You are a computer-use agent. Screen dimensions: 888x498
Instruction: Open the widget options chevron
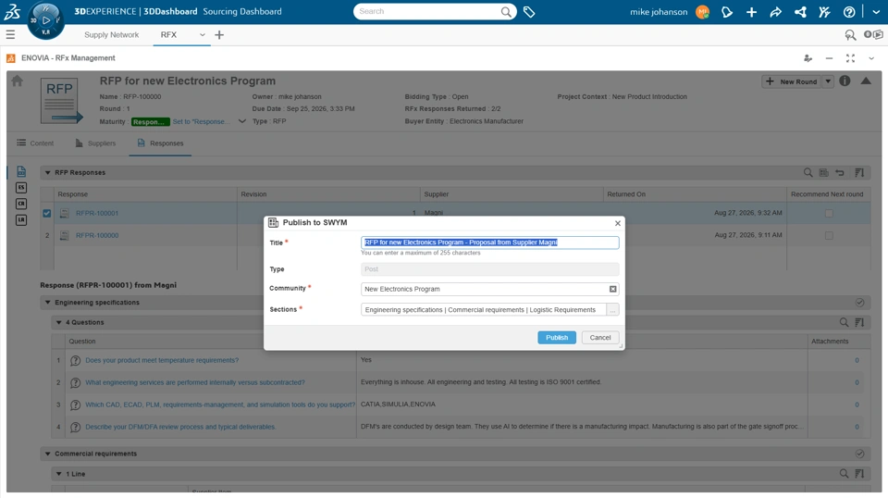871,58
